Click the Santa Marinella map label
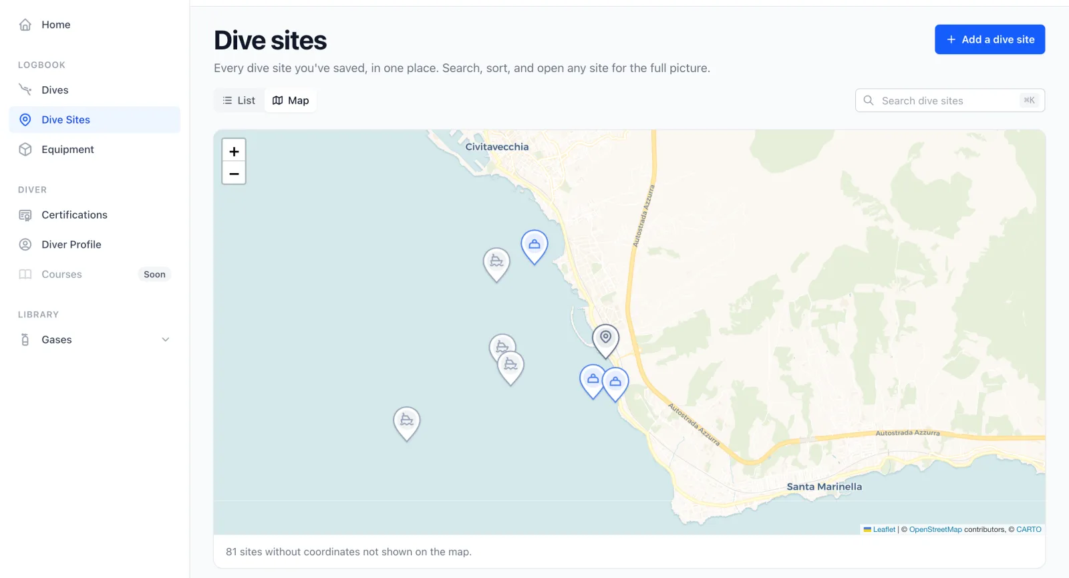This screenshot has height=578, width=1069. click(x=824, y=486)
